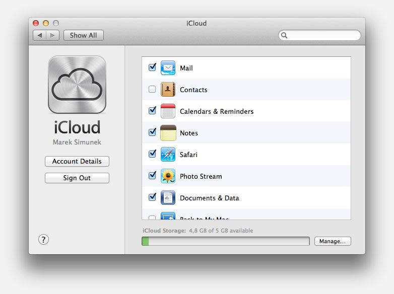The width and height of the screenshot is (394, 294).
Task: Click the Safari compass icon
Action: pyautogui.click(x=168, y=155)
